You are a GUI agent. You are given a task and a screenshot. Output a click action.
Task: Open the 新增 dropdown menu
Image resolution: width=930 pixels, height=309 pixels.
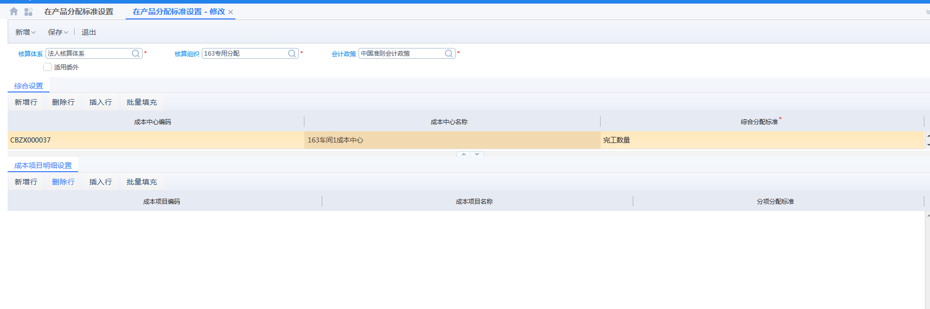(26, 32)
